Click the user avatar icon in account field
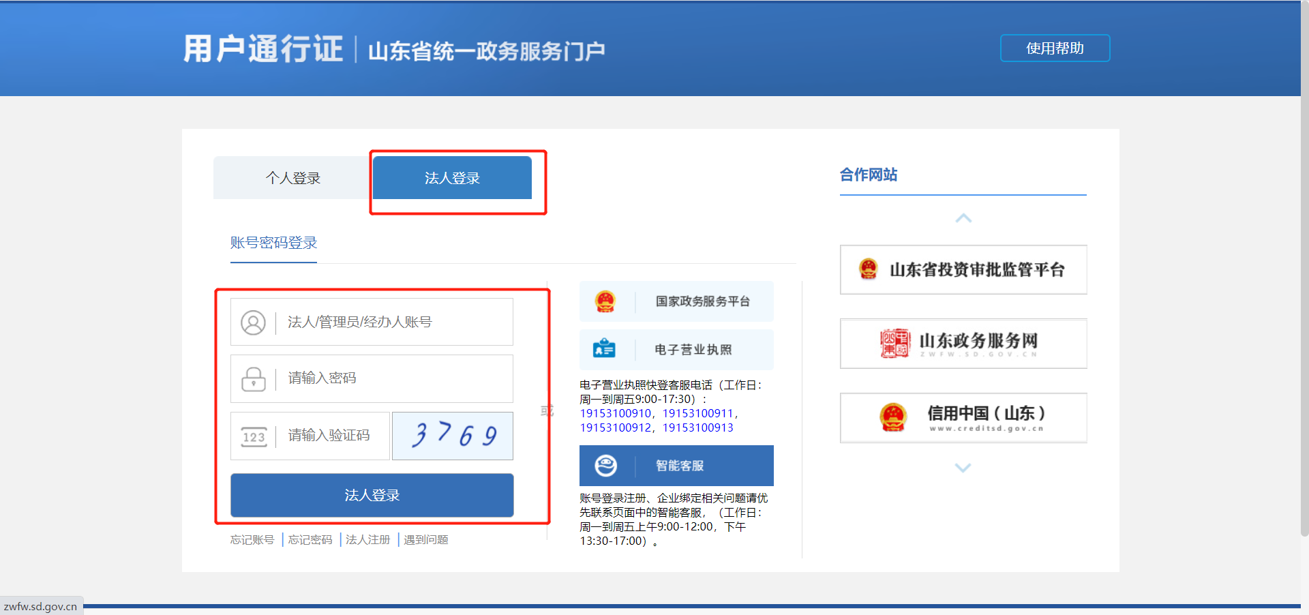The width and height of the screenshot is (1309, 615). tap(253, 322)
